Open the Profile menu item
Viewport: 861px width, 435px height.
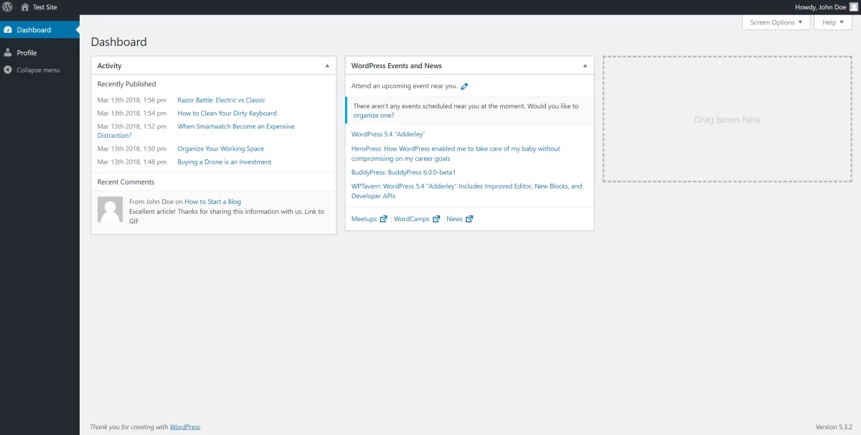tap(39, 52)
